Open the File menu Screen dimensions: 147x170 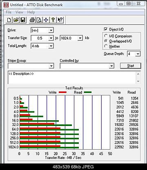[9, 12]
